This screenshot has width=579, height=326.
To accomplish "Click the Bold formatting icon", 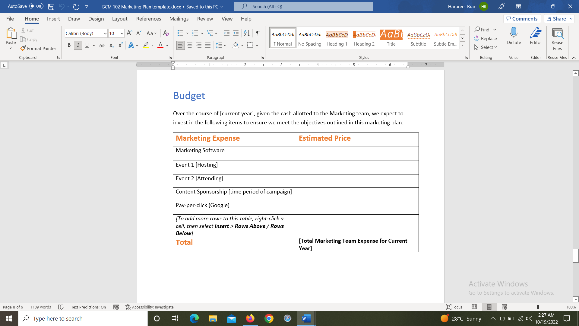I will 68,45.
